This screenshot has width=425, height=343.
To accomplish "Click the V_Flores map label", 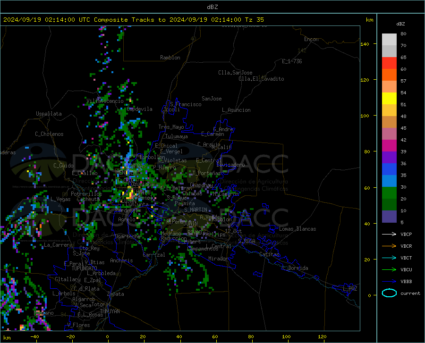I will click(78, 325).
